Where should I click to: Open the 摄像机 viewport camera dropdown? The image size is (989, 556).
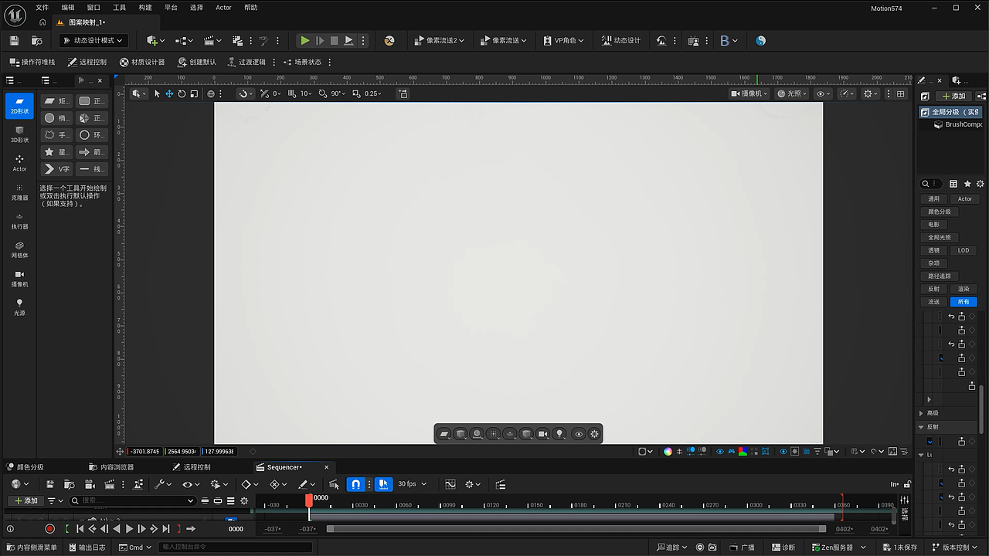click(x=750, y=93)
